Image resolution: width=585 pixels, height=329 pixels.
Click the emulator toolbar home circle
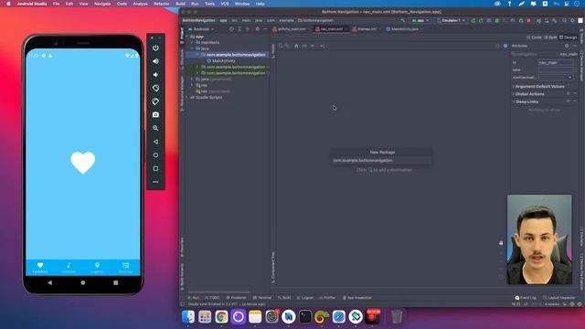(x=155, y=155)
